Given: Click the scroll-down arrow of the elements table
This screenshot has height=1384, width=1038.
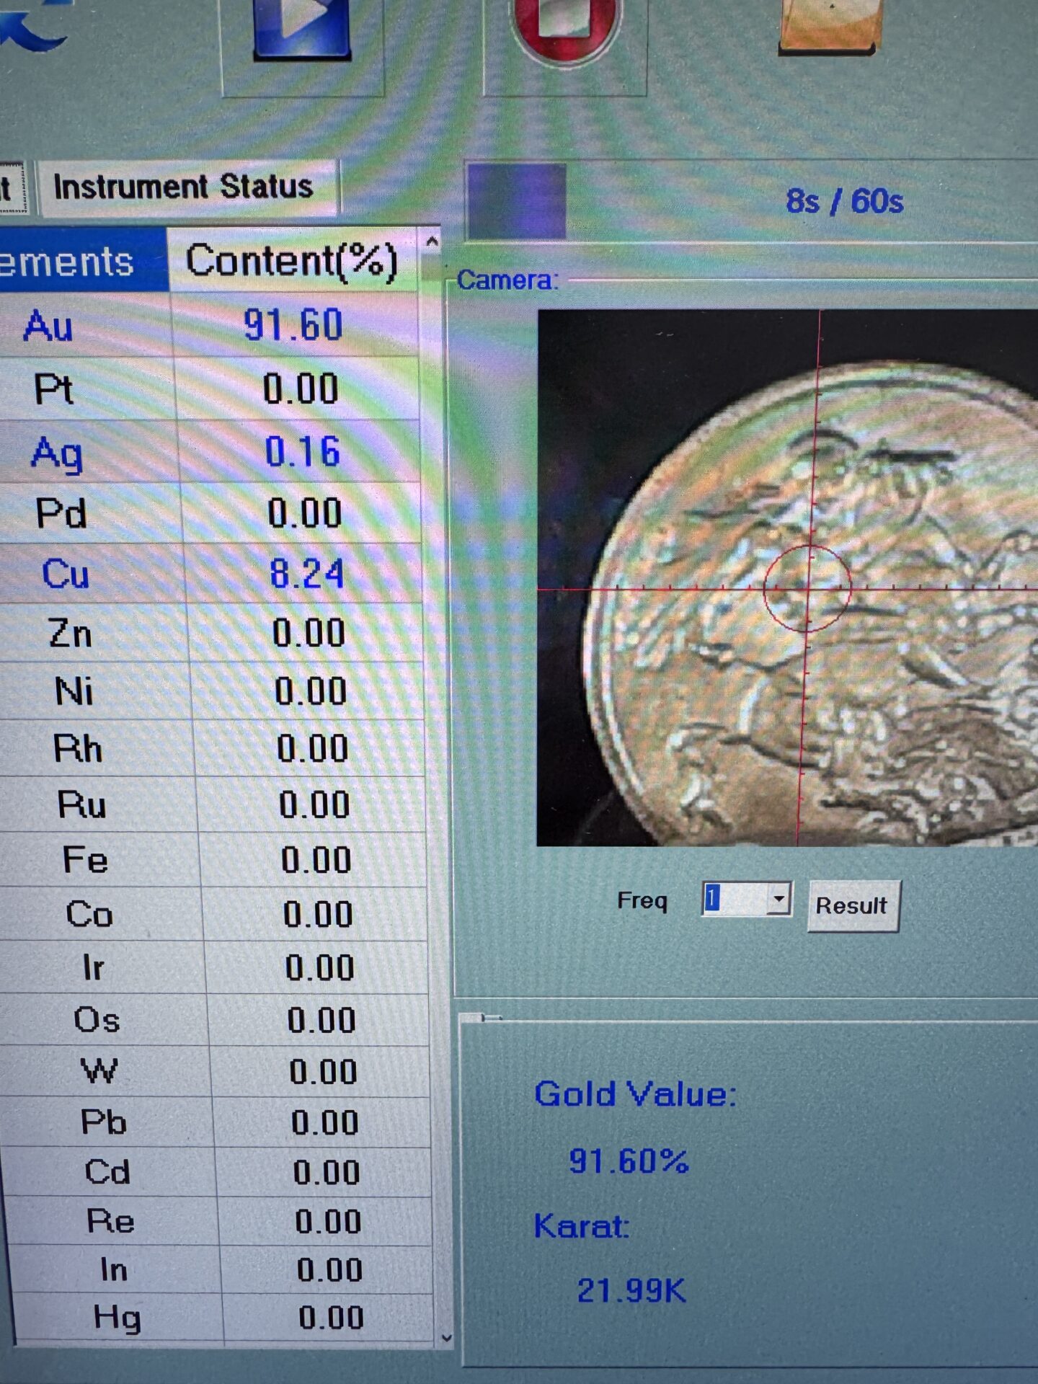Looking at the screenshot, I should coord(446,1338).
